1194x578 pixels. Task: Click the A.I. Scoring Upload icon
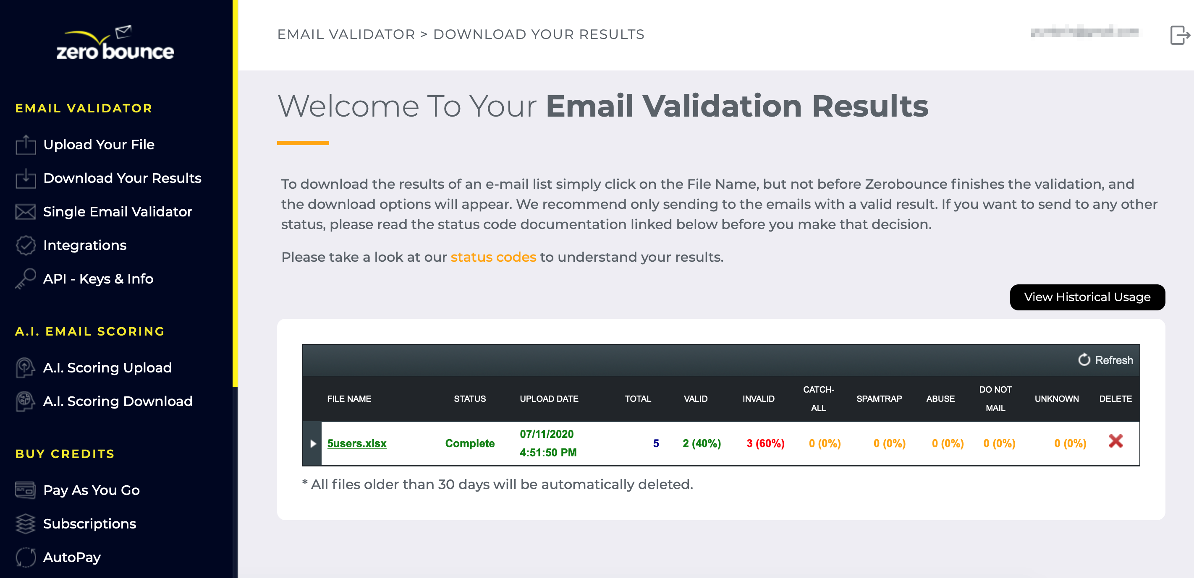point(24,367)
